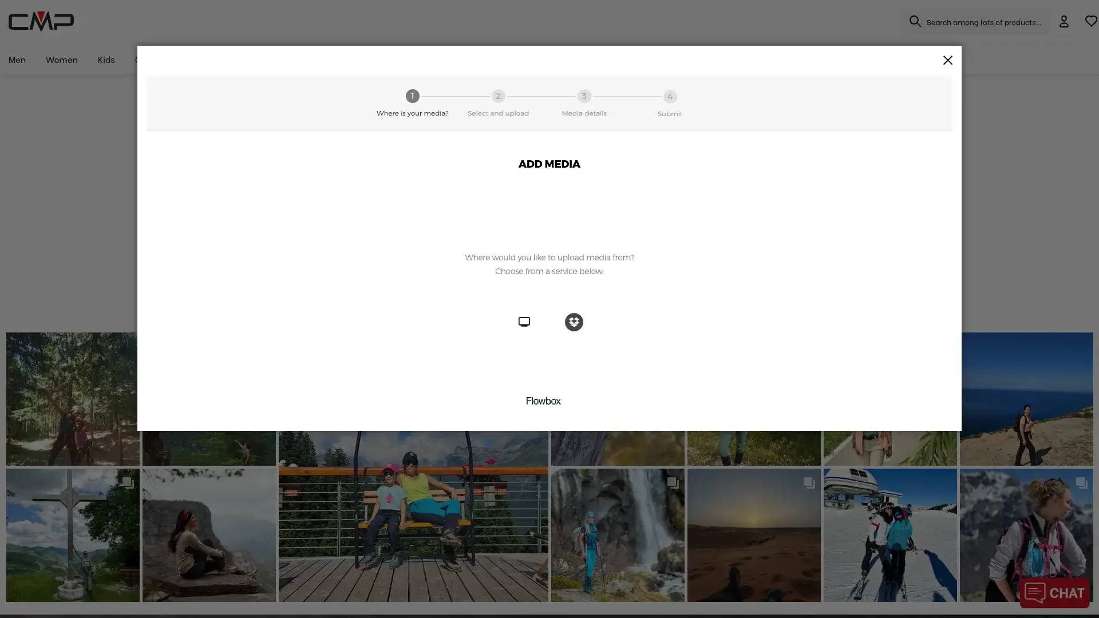Open dark sunset desert photo
1099x618 pixels.
tap(754, 535)
